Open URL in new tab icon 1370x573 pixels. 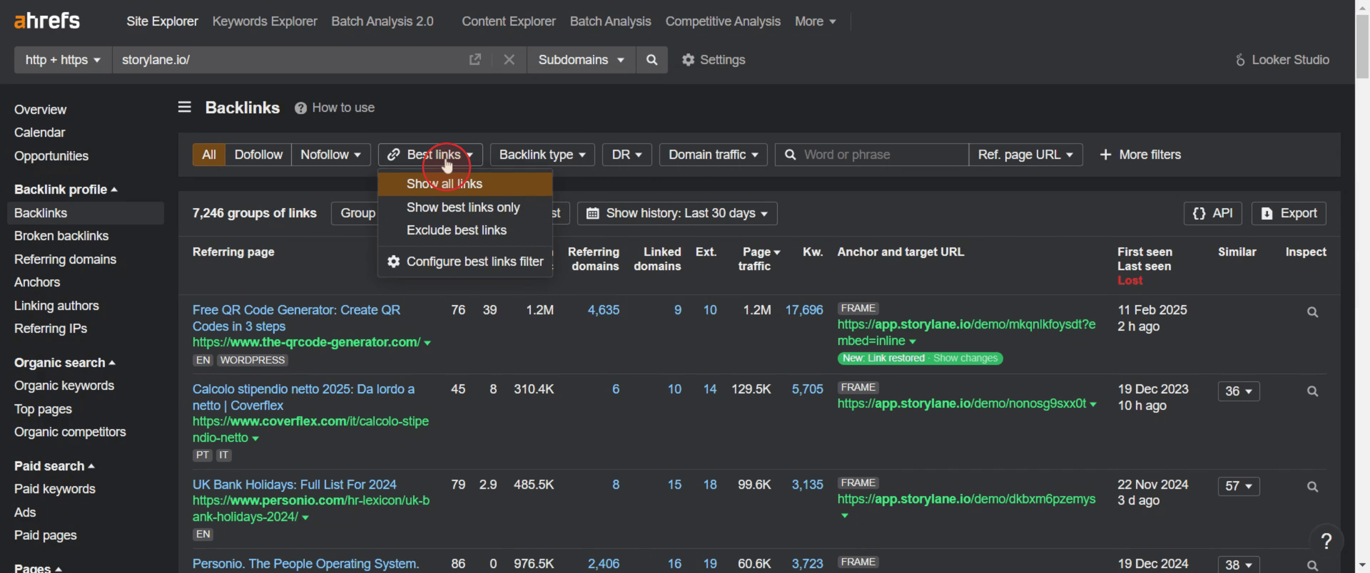tap(474, 59)
